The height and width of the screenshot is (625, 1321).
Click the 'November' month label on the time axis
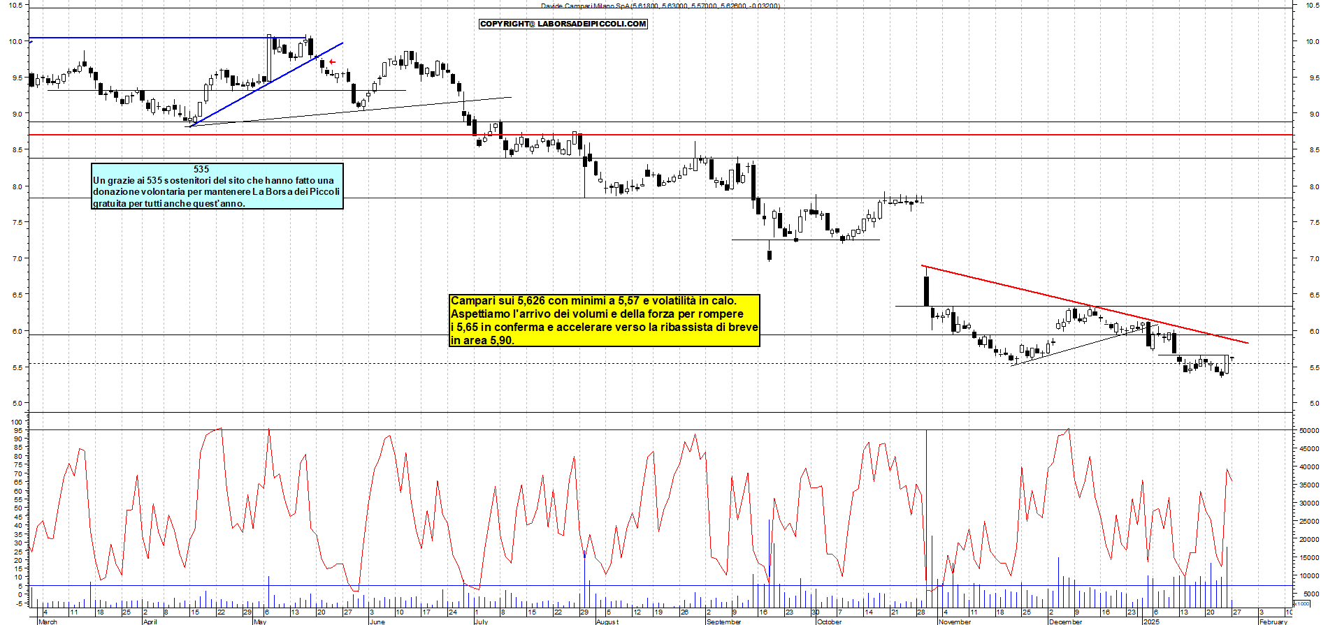[955, 622]
